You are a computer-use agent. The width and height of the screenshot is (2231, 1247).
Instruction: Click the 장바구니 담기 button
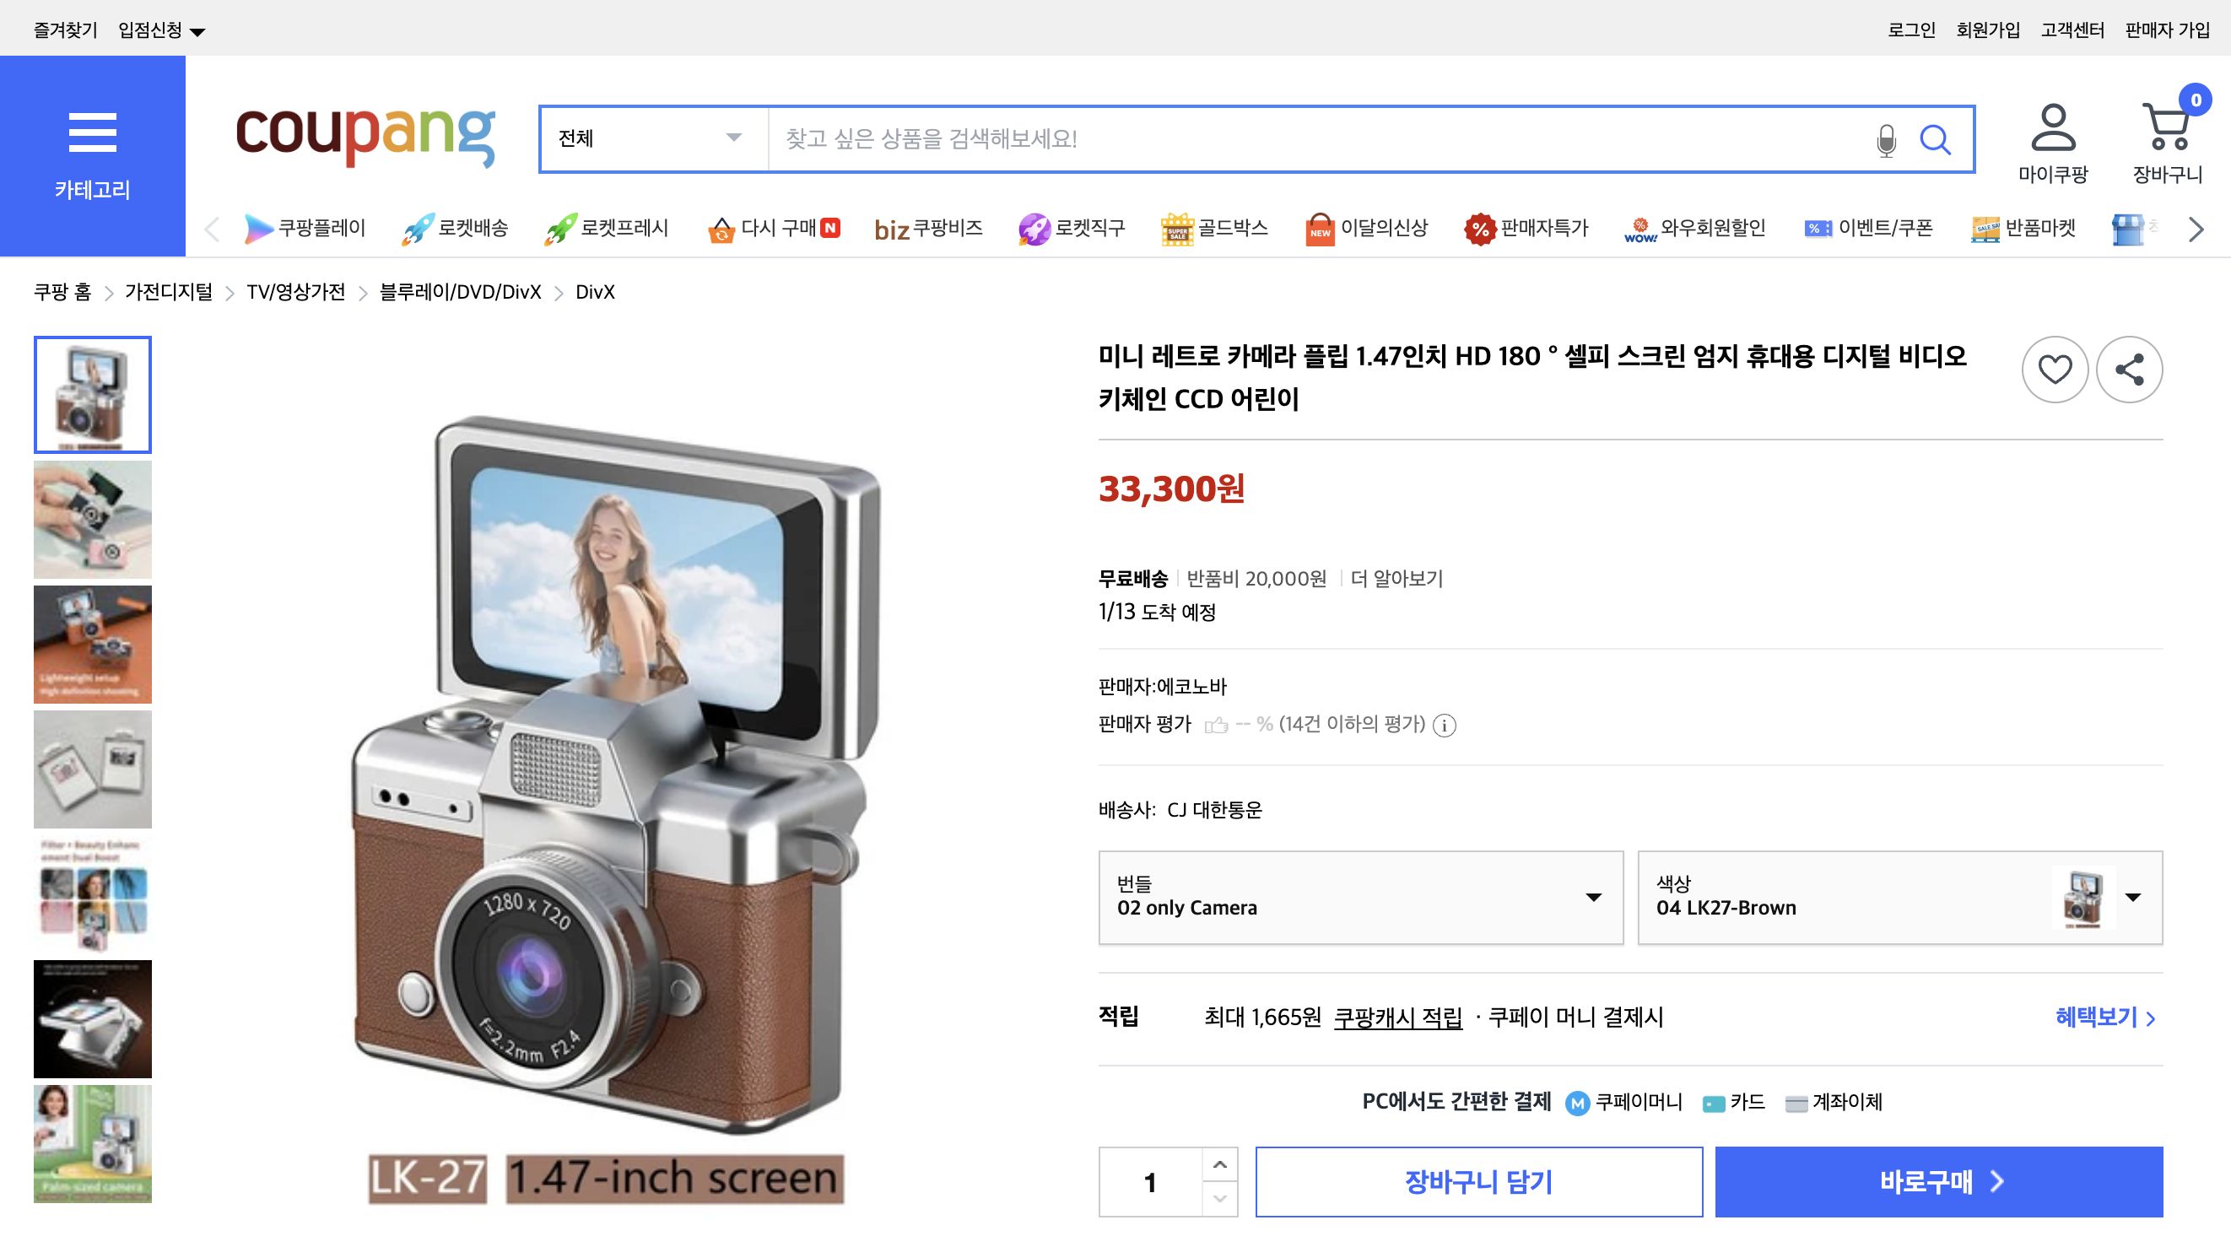[1479, 1181]
